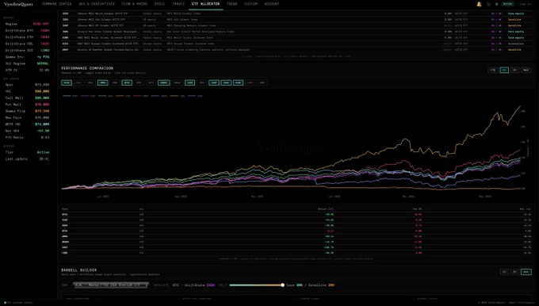539x306 pixels.
Task: Set performance chart range to 2Y
Action: pyautogui.click(x=514, y=70)
